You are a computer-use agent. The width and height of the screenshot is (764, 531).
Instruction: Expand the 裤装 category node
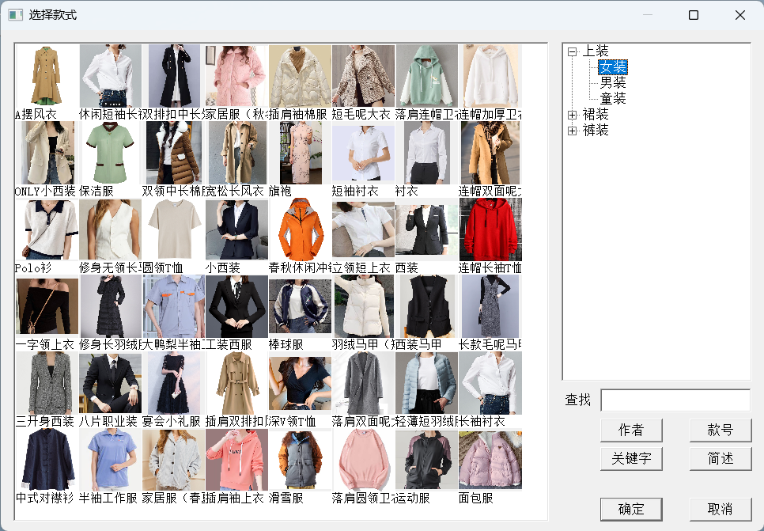tap(573, 131)
